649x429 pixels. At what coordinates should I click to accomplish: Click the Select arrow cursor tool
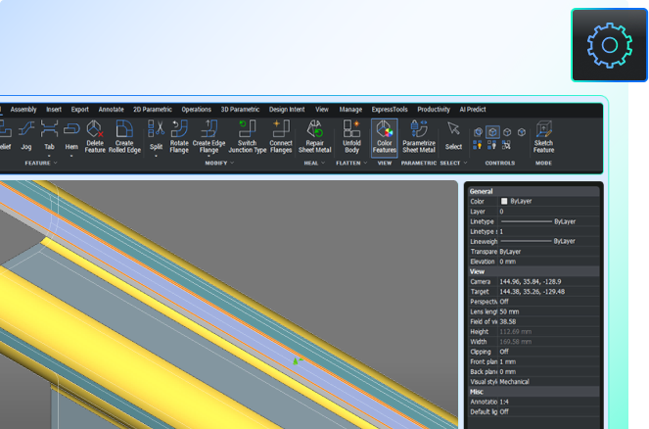[453, 135]
